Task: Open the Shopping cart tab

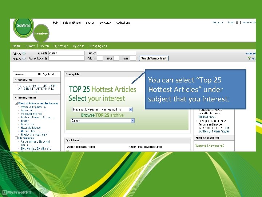Action: click(98, 46)
